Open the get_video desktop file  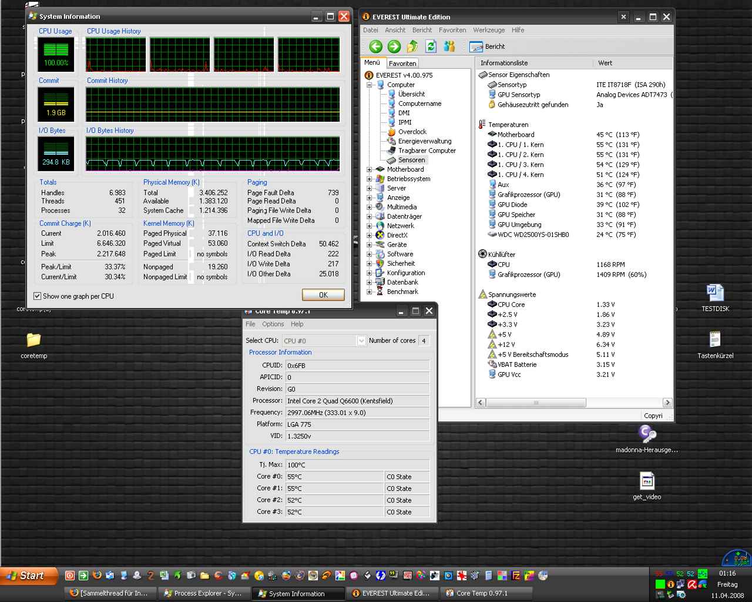coord(647,481)
